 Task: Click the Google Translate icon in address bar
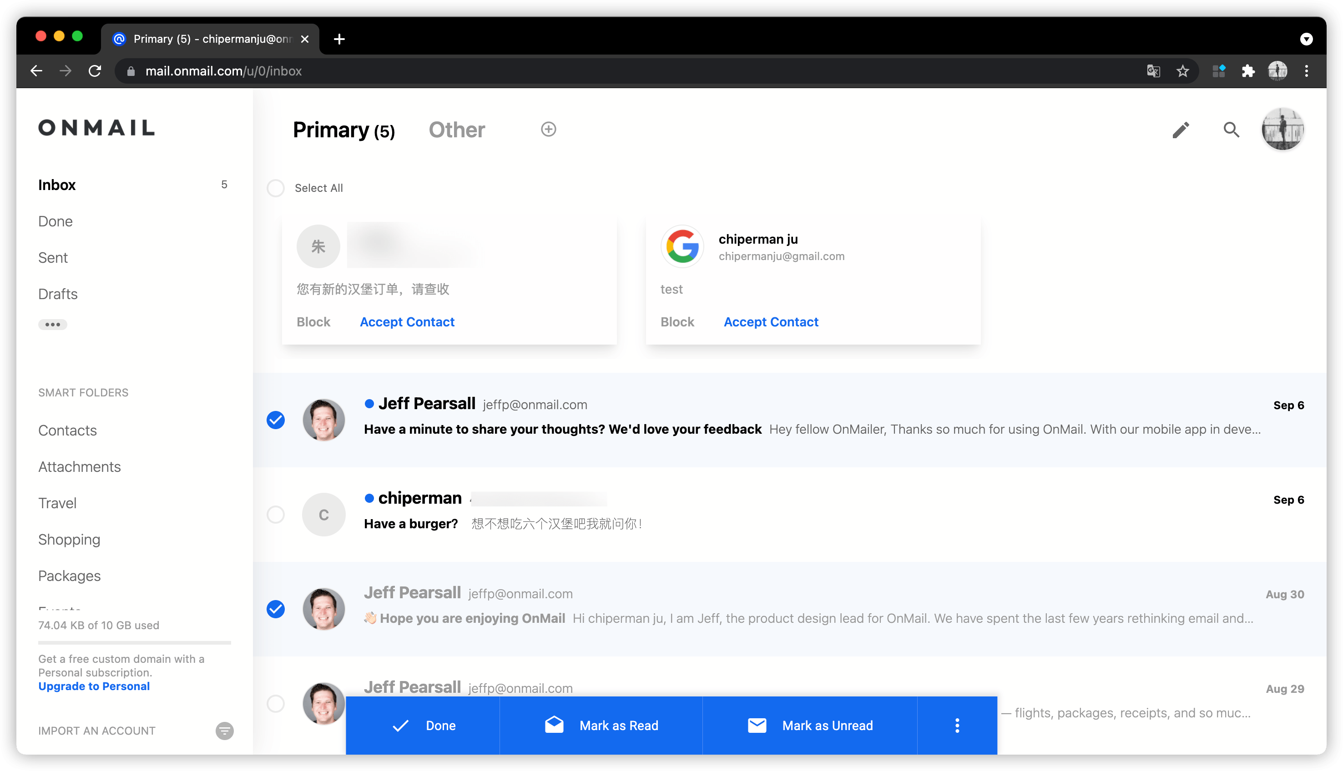click(1153, 71)
